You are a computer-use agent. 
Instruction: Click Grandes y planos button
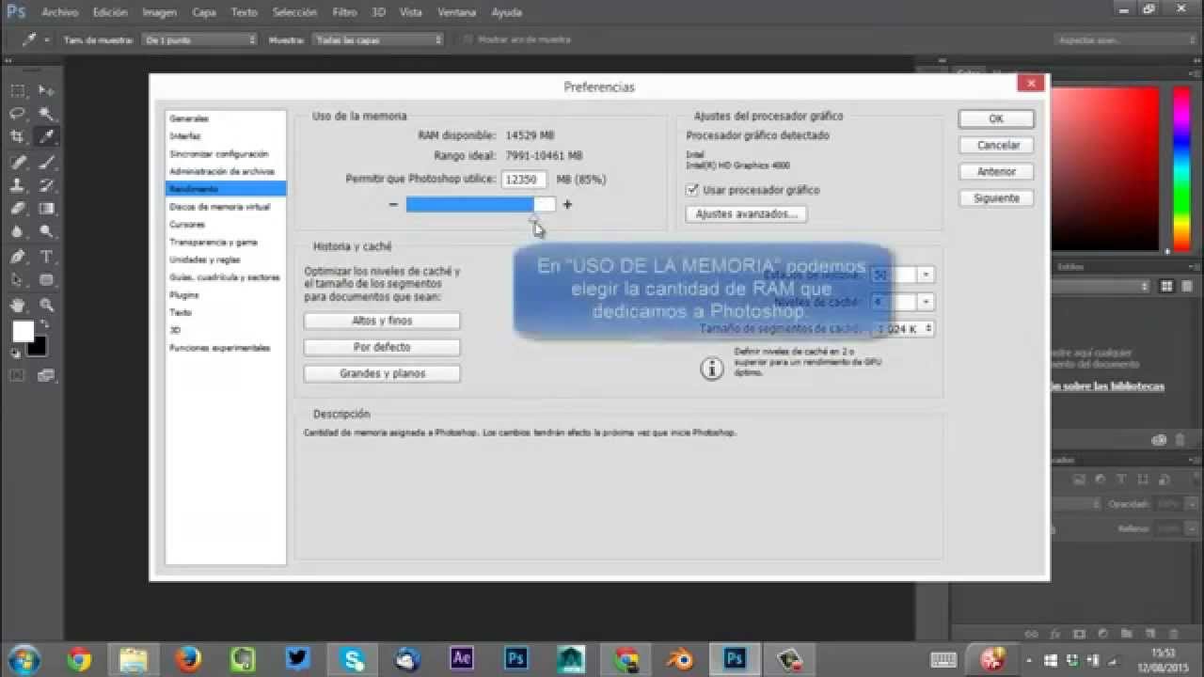coord(382,373)
